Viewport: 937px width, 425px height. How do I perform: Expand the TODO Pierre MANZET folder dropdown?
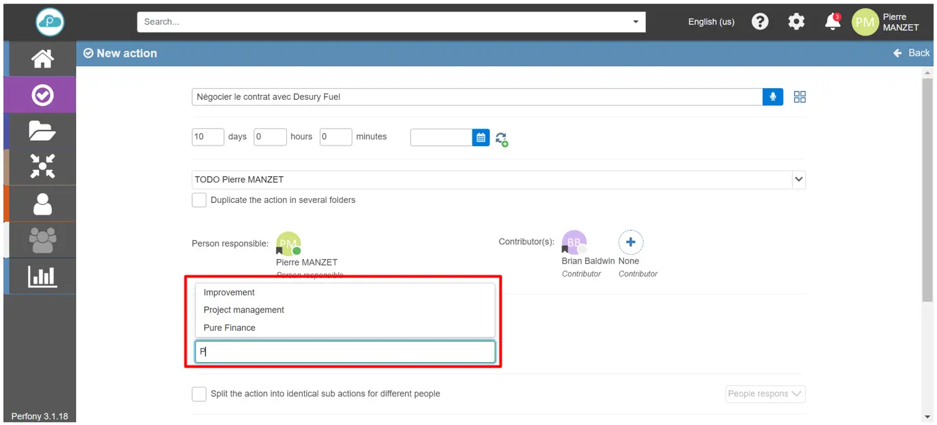click(798, 180)
